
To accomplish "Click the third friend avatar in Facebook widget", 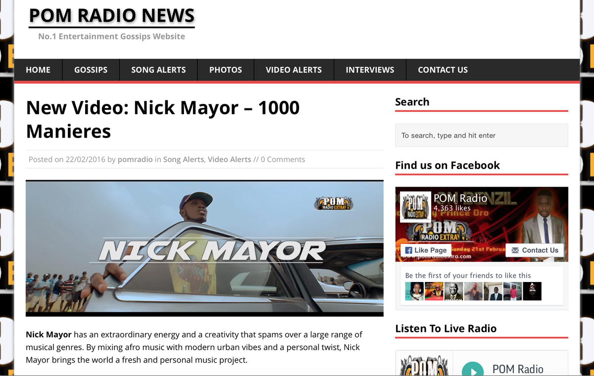I will [453, 291].
